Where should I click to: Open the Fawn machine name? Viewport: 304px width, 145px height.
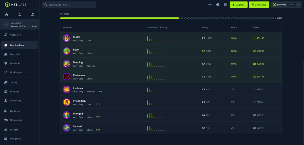[x=76, y=50]
